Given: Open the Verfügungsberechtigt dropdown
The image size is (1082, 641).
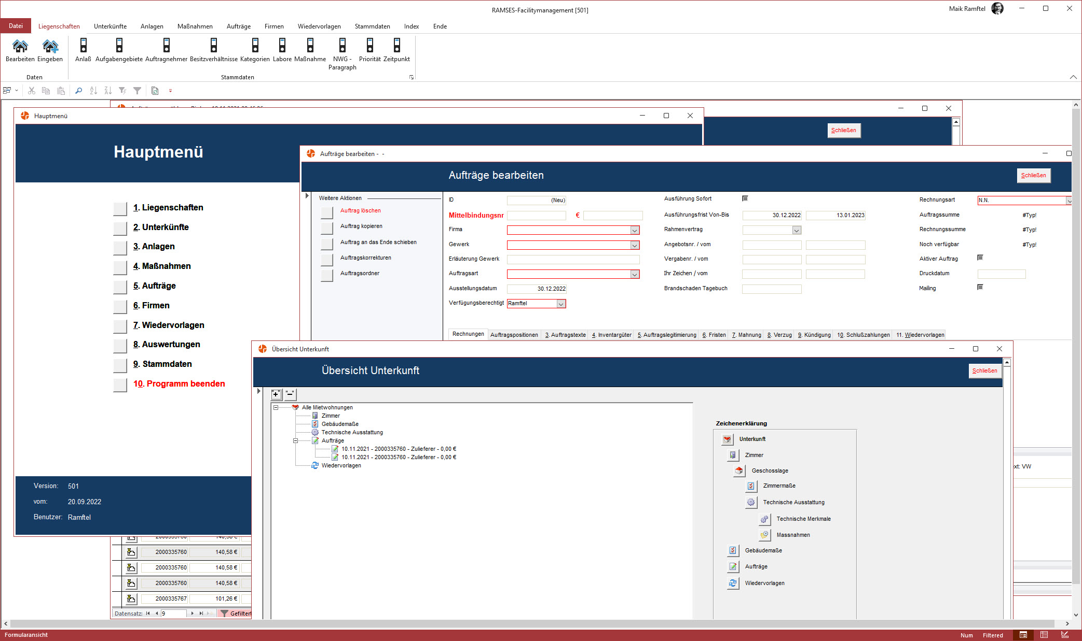Looking at the screenshot, I should (x=561, y=304).
